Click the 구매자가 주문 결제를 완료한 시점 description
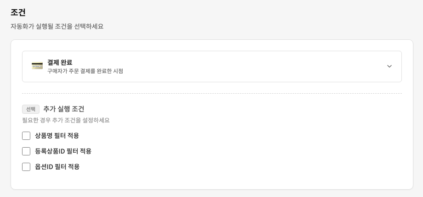The width and height of the screenshot is (423, 197). coord(85,71)
